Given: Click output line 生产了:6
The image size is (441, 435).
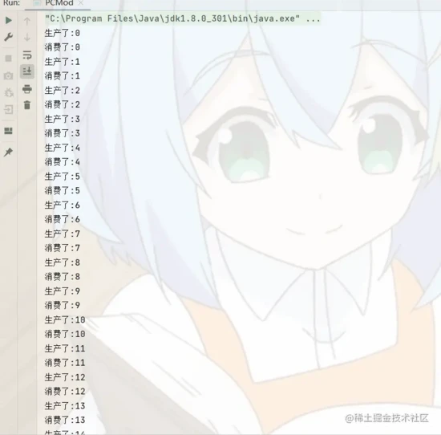Looking at the screenshot, I should tap(63, 205).
